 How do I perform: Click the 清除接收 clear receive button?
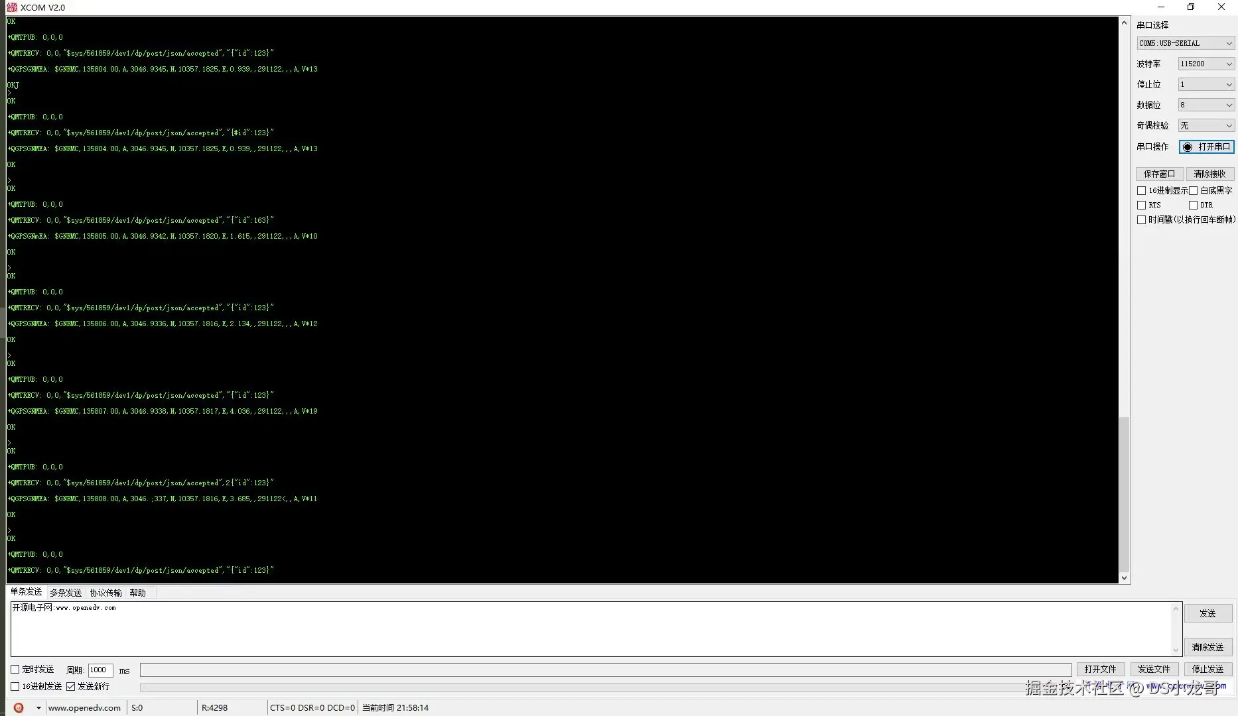point(1210,174)
